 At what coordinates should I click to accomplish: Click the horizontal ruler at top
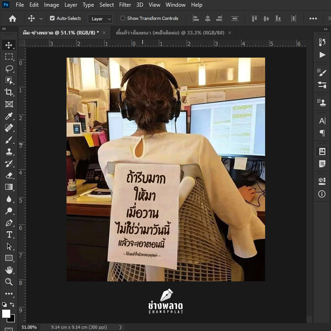click(166, 44)
